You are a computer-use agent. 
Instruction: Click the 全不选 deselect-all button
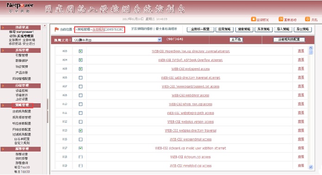(x=236, y=40)
